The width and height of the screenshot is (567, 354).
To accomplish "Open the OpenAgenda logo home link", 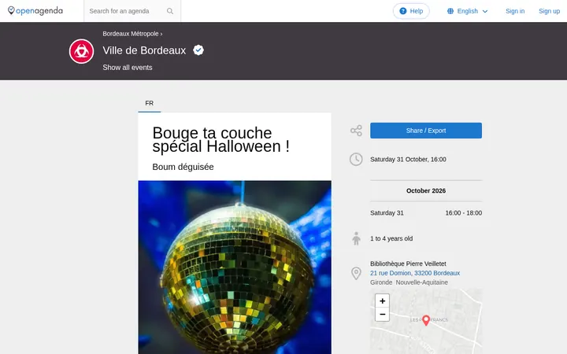I will (35, 11).
